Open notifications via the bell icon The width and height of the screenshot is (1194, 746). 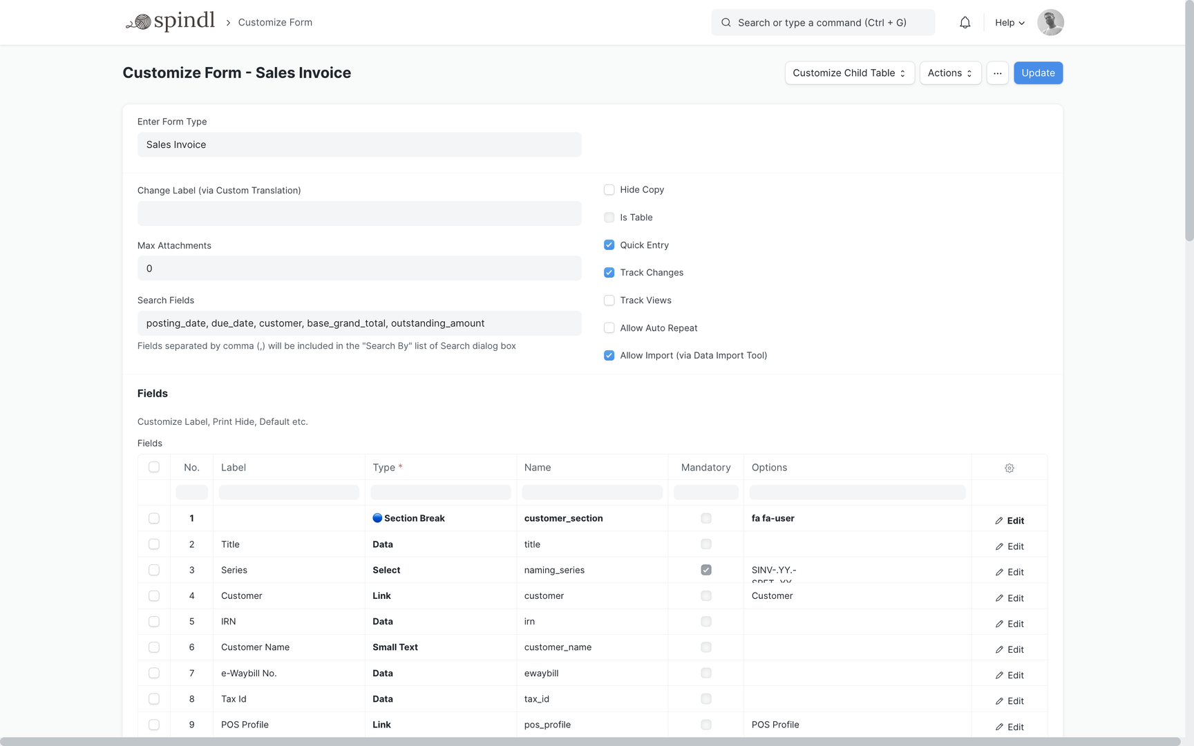point(965,22)
